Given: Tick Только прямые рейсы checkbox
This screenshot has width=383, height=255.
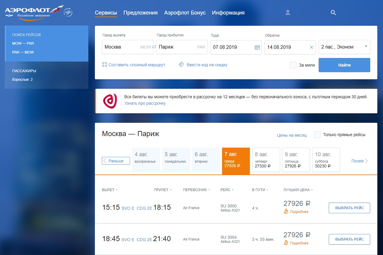Looking at the screenshot, I should pos(317,135).
